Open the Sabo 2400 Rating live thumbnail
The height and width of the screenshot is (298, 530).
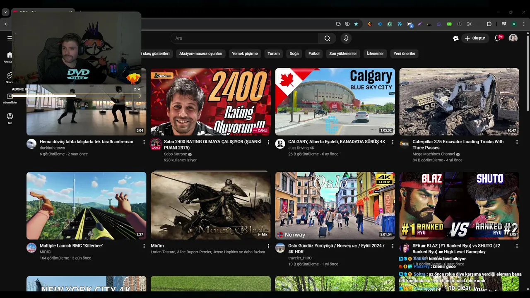(x=211, y=102)
